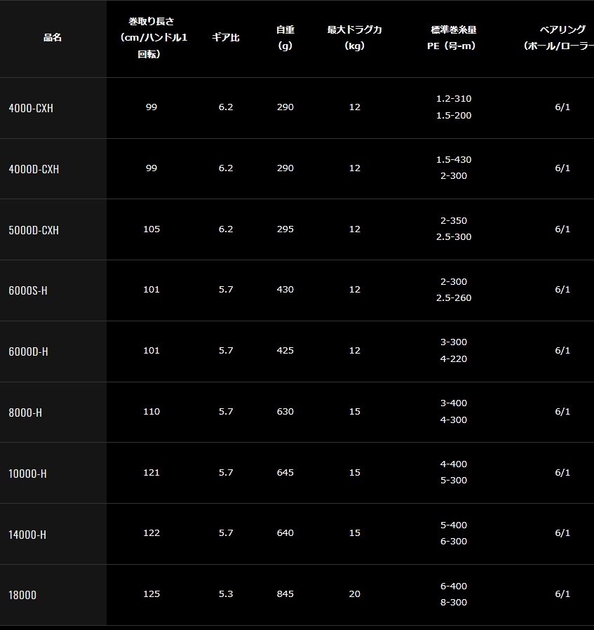Click line capacity 2.5-260
This screenshot has width=594, height=630.
454,297
